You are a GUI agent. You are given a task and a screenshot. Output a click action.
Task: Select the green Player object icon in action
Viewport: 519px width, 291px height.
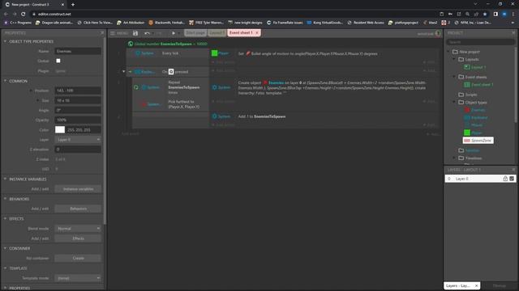[214, 53]
